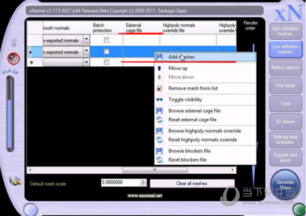Visit the www.xnormal.net link
Screen dimensions: 306x216
(145, 196)
